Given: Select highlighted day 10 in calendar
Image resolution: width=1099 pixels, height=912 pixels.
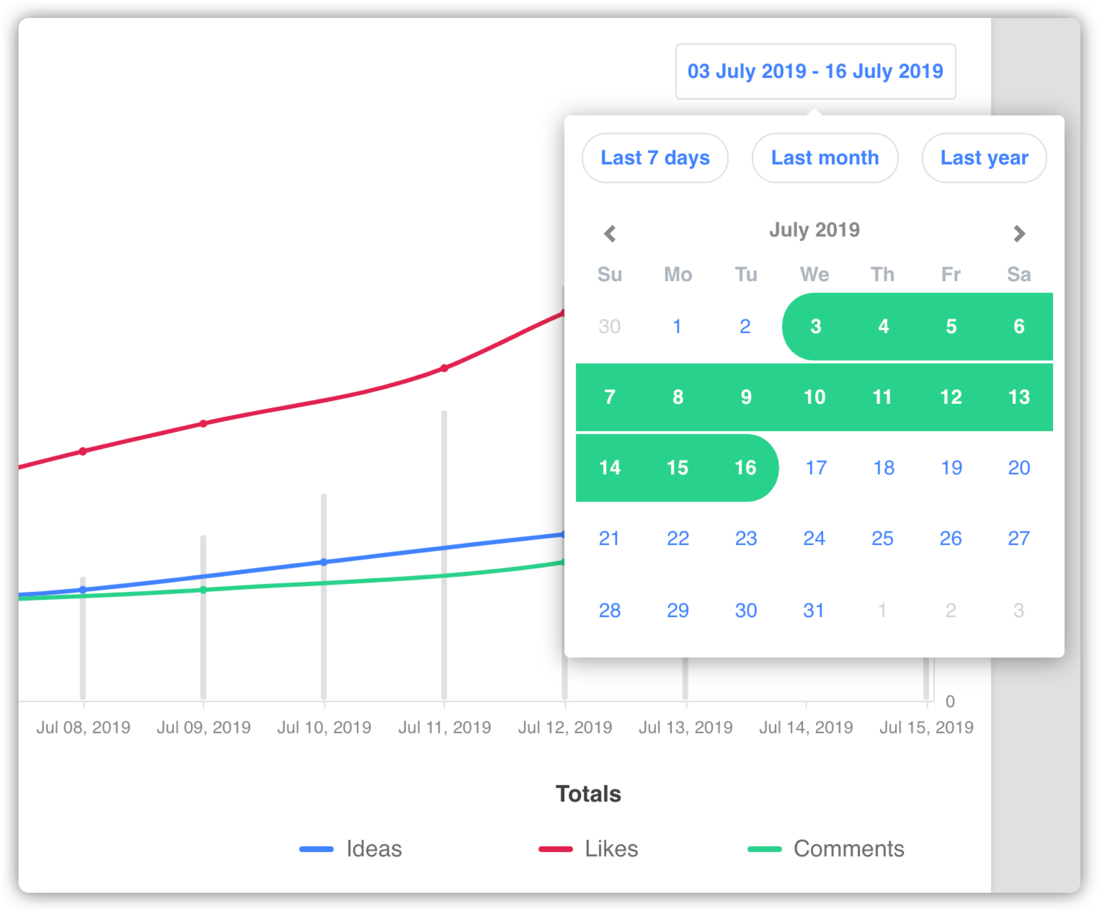Looking at the screenshot, I should [x=814, y=397].
